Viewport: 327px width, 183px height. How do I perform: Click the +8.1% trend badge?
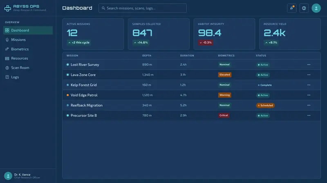click(271, 43)
